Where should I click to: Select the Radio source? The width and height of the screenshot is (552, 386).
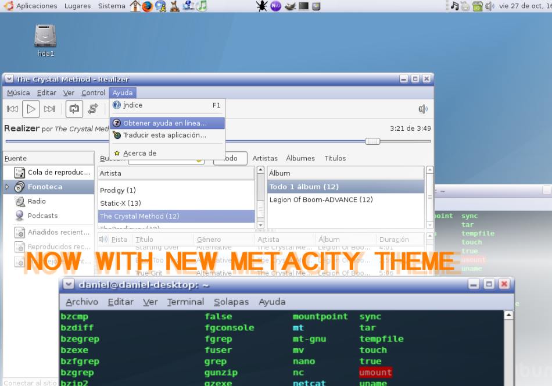49,201
